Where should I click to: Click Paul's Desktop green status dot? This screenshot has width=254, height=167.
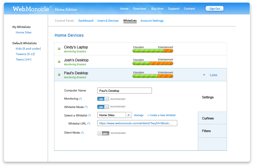click(x=59, y=75)
